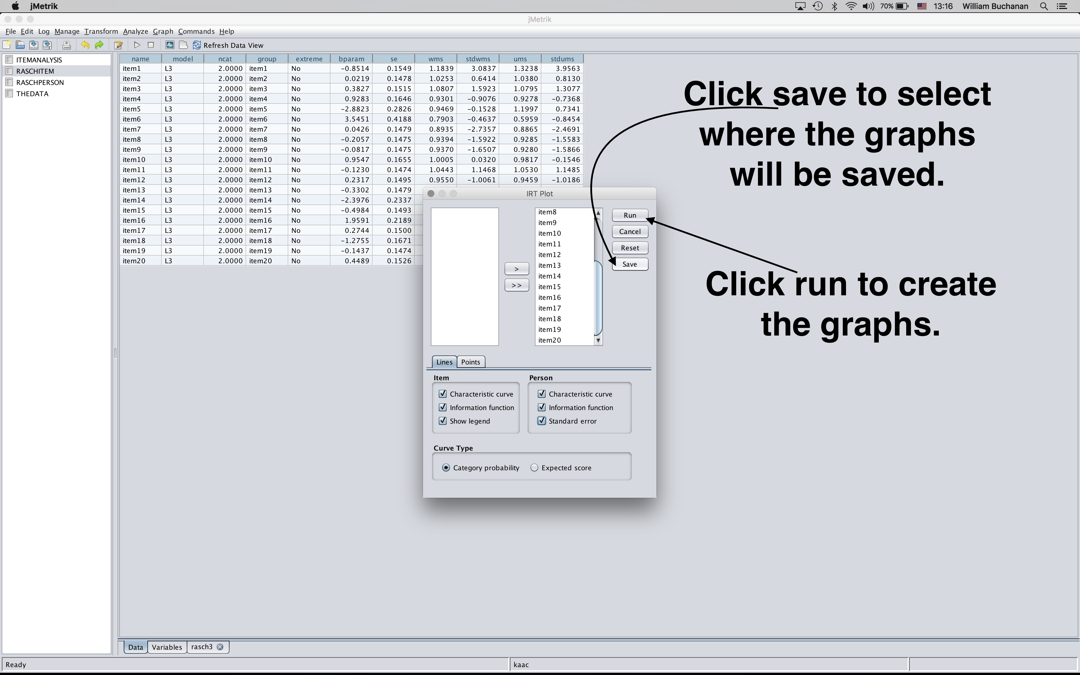Select Expected score radio button
The height and width of the screenshot is (675, 1080).
click(534, 467)
